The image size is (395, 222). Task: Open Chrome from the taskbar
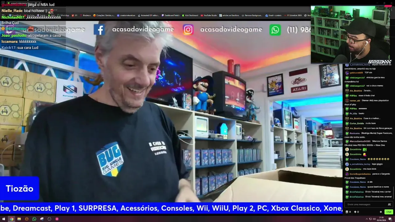pyautogui.click(x=11, y=219)
